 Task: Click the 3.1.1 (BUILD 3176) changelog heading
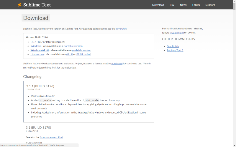coord(40,86)
